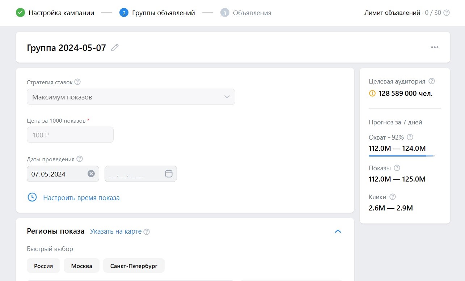Go to Настройка кампании step
Screen dimensions: 465x281
(x=62, y=13)
